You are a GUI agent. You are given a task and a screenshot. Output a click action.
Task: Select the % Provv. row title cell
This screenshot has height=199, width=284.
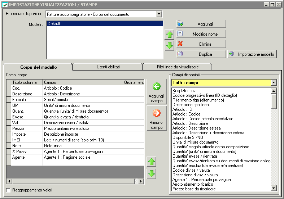pos(27,151)
